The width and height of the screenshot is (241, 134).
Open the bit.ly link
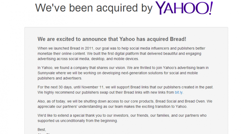(x=179, y=92)
